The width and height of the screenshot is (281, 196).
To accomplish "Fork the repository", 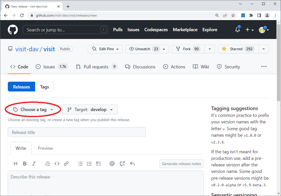I will pyautogui.click(x=188, y=49).
